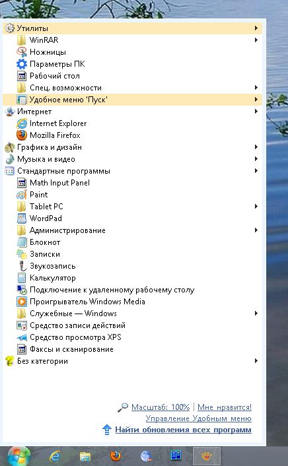Viewport: 288px width, 466px height.
Task: Click the Интернет category icon
Action: coord(10,112)
